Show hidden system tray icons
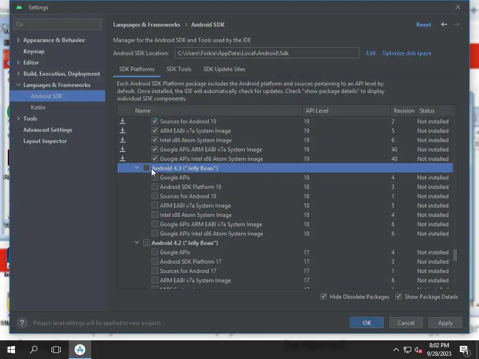 (x=396, y=350)
